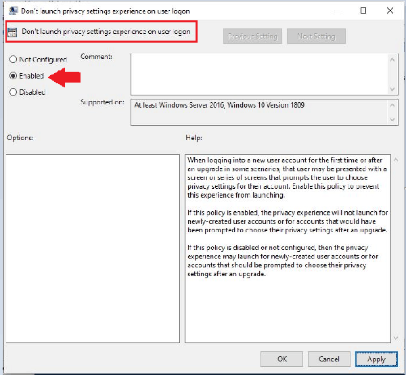Select the Not Configured radio button
Viewport: 406px width, 375px height.
click(14, 60)
